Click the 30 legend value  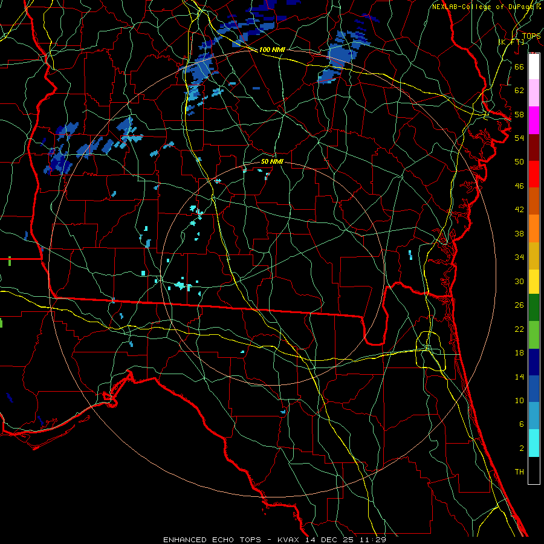pos(519,281)
